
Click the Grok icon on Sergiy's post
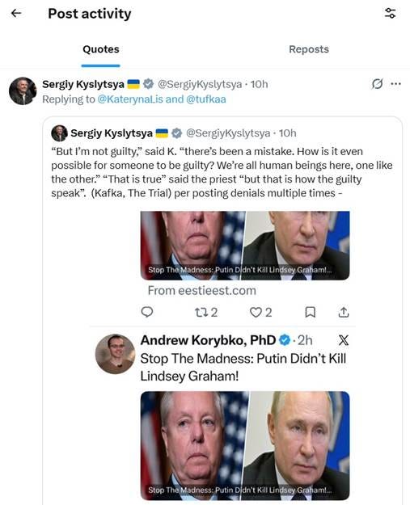coord(377,84)
